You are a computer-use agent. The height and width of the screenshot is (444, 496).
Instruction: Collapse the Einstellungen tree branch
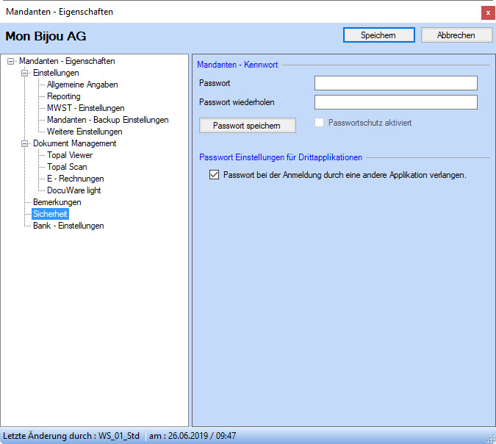click(x=25, y=74)
